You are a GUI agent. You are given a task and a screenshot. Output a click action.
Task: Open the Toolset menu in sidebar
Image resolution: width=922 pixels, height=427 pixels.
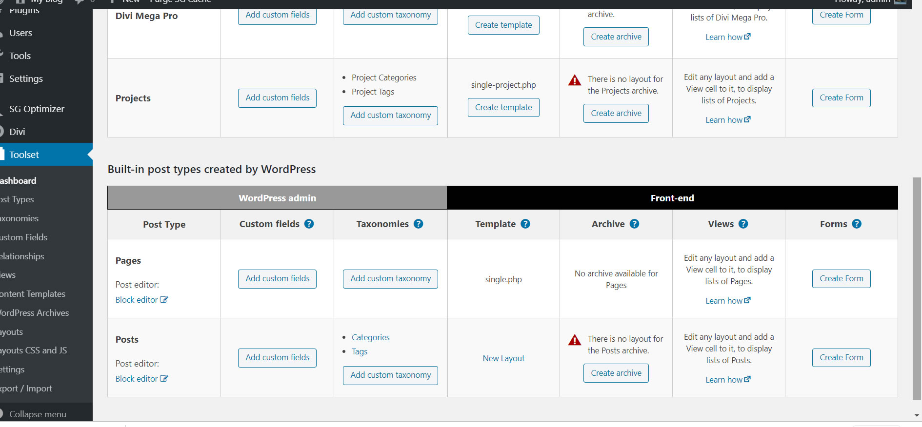tap(24, 155)
